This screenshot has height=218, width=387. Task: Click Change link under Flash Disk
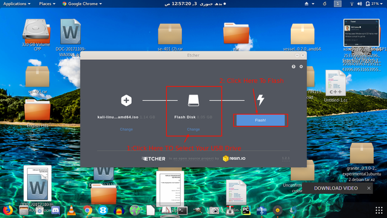[193, 129]
